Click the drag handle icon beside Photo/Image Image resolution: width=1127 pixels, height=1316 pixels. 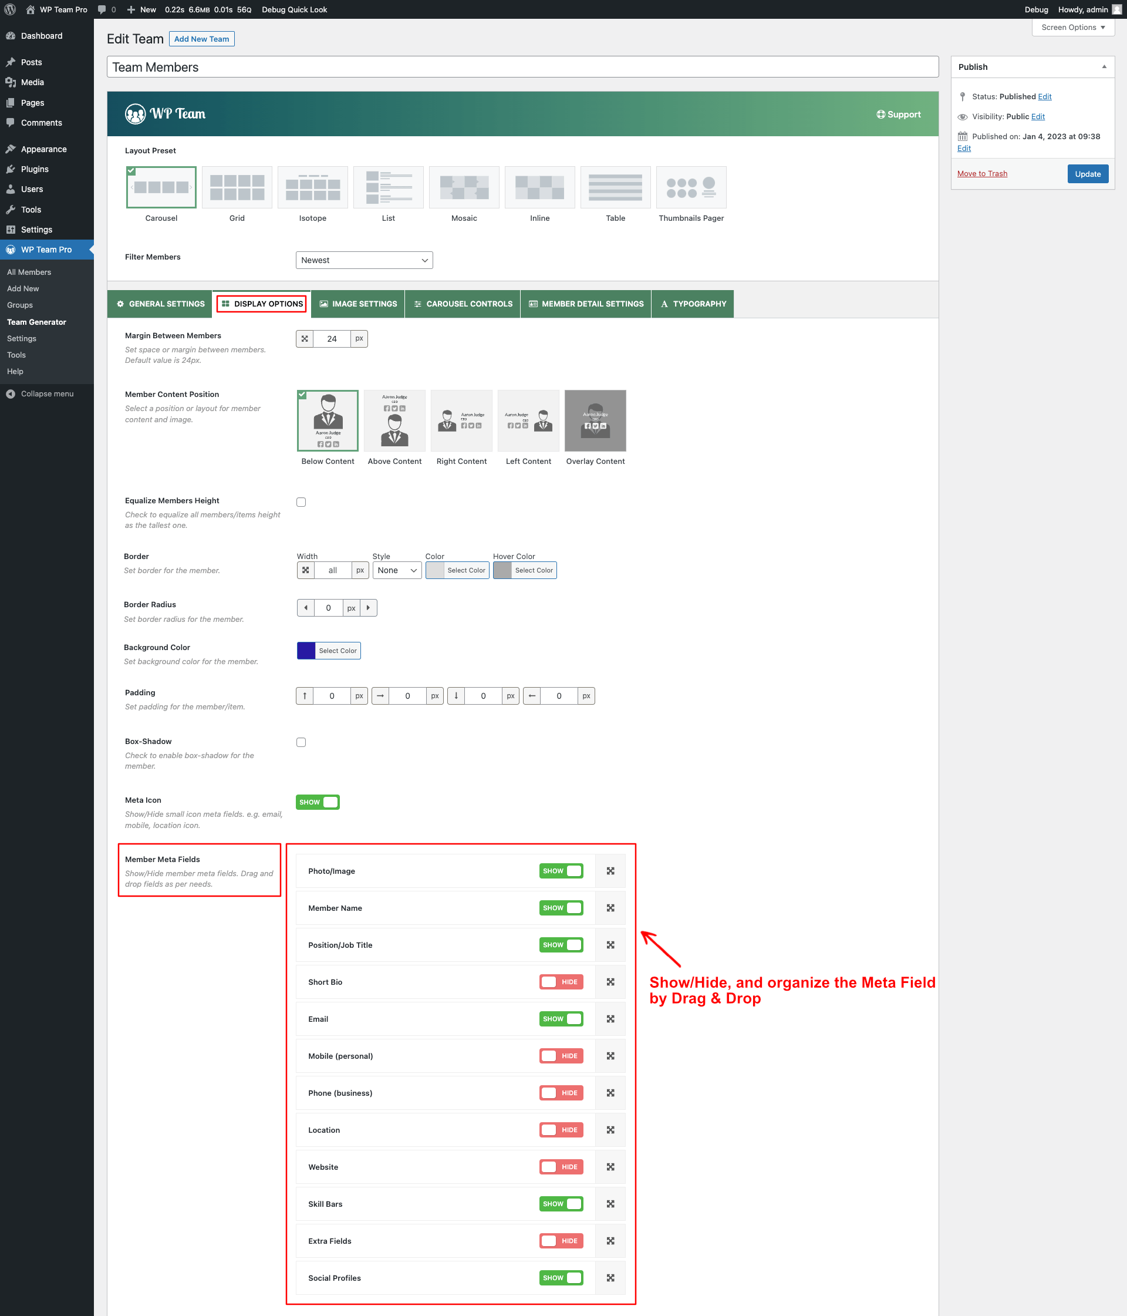tap(610, 871)
